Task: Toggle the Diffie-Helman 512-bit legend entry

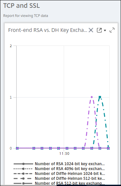Action: tap(59, 179)
